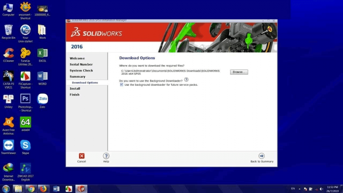This screenshot has height=193, width=343.
Task: Open aida64 desktop icon
Action: pyautogui.click(x=26, y=123)
